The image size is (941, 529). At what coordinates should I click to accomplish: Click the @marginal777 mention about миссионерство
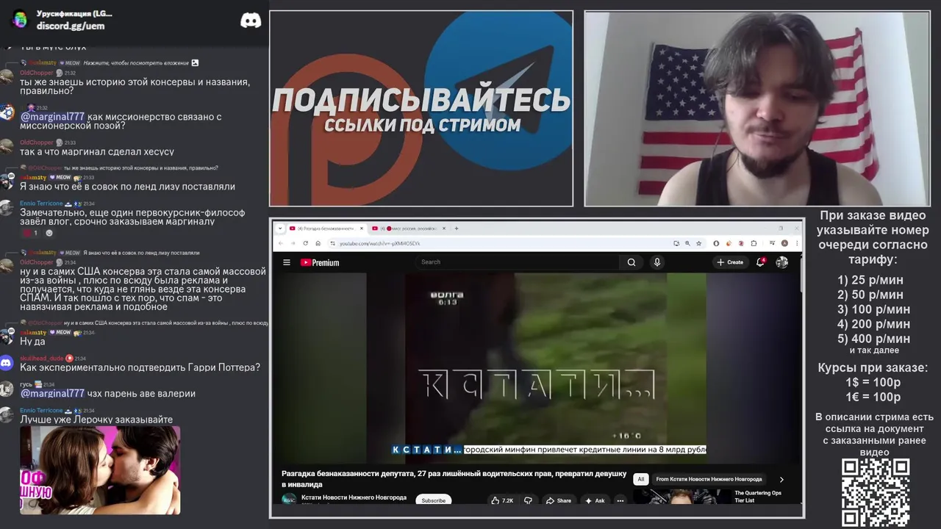pyautogui.click(x=52, y=117)
